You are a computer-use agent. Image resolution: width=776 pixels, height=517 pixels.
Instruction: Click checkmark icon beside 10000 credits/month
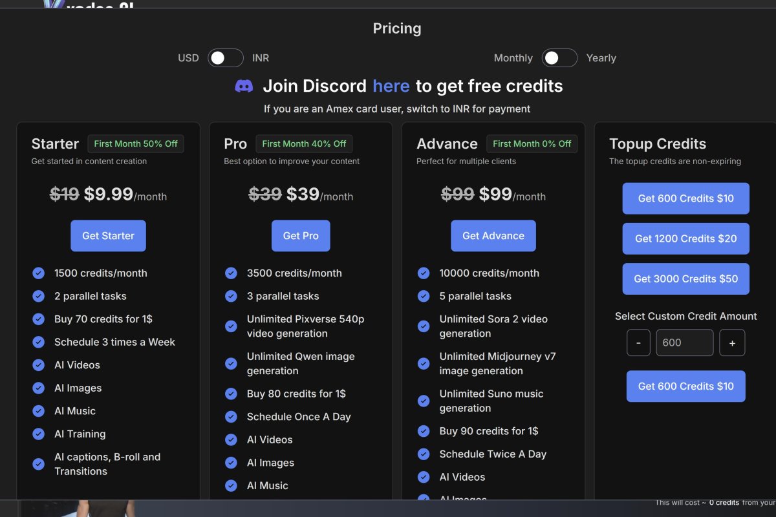click(x=424, y=273)
